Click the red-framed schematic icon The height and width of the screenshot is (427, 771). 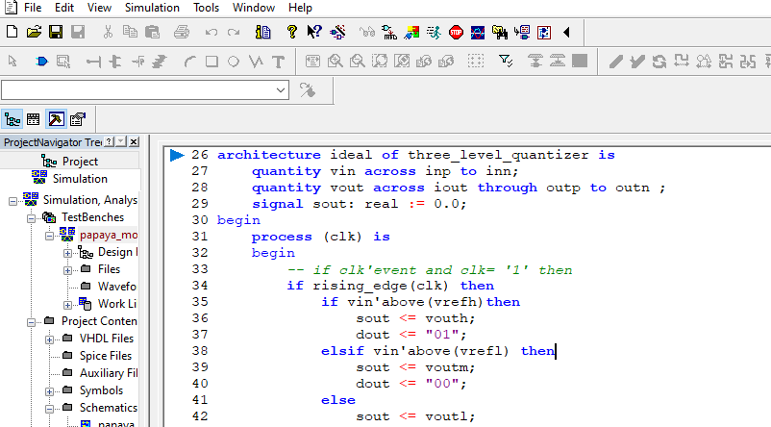point(544,33)
